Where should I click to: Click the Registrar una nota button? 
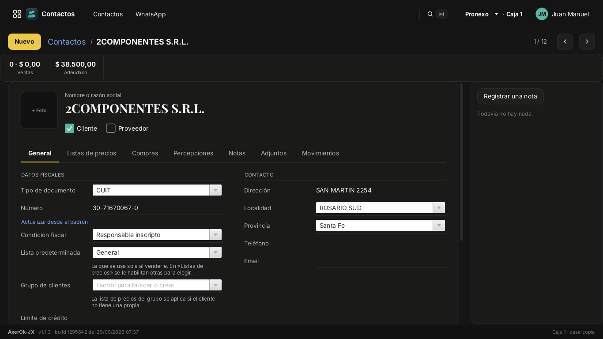510,96
